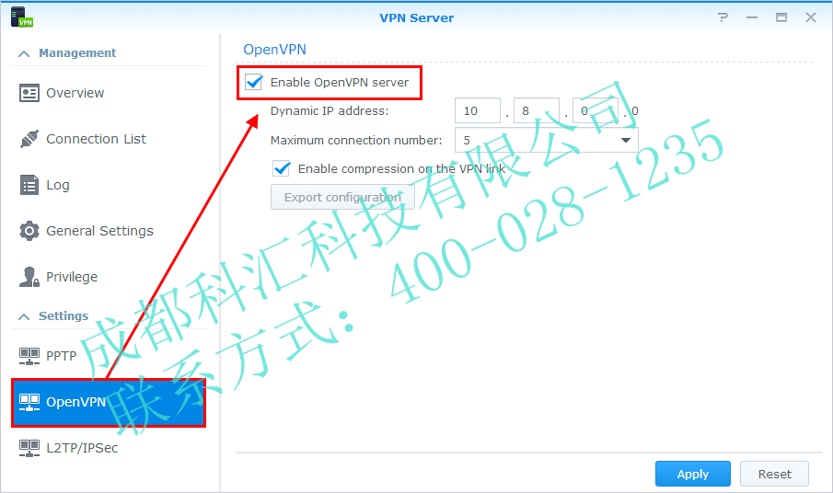Open Maximum connection number dropdown
This screenshot has width=833, height=493.
(546, 140)
